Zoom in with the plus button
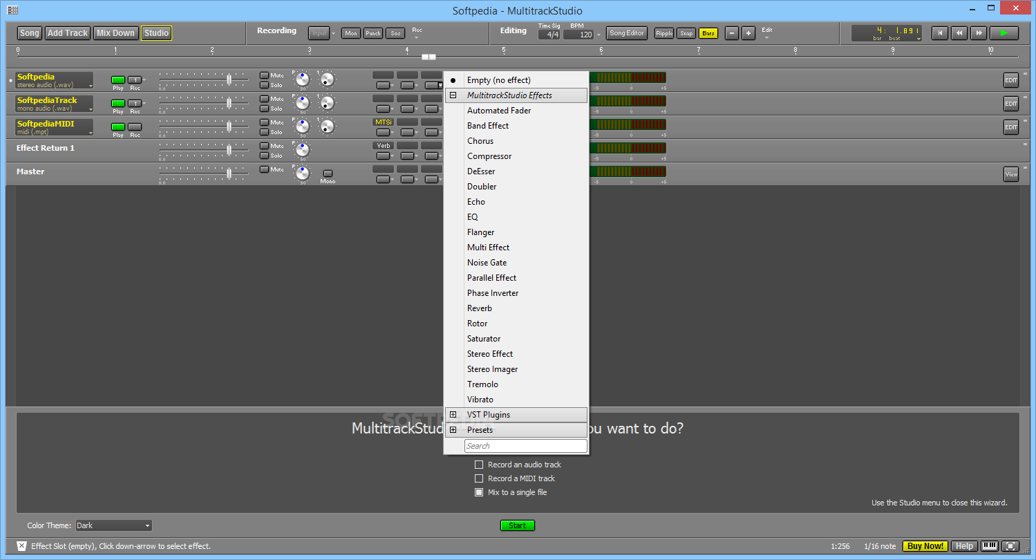 click(x=748, y=33)
